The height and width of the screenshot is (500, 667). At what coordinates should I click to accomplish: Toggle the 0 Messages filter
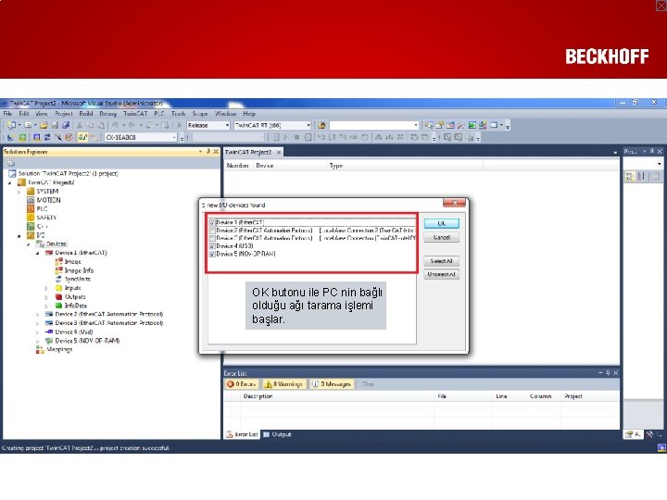coord(332,384)
